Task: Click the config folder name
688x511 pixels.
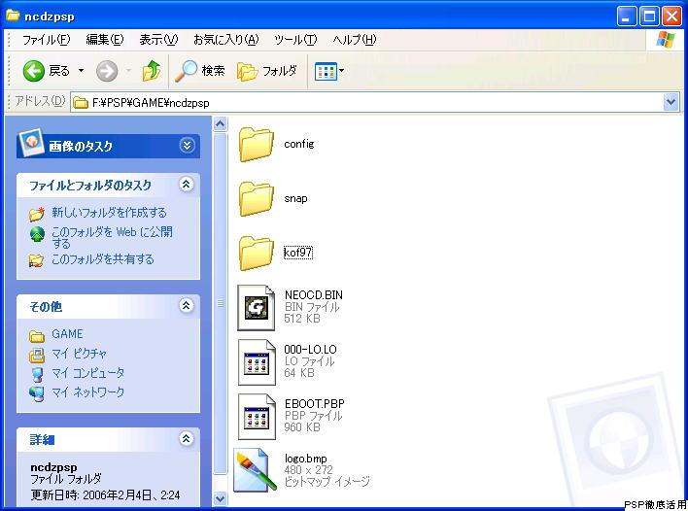Action: 299,144
